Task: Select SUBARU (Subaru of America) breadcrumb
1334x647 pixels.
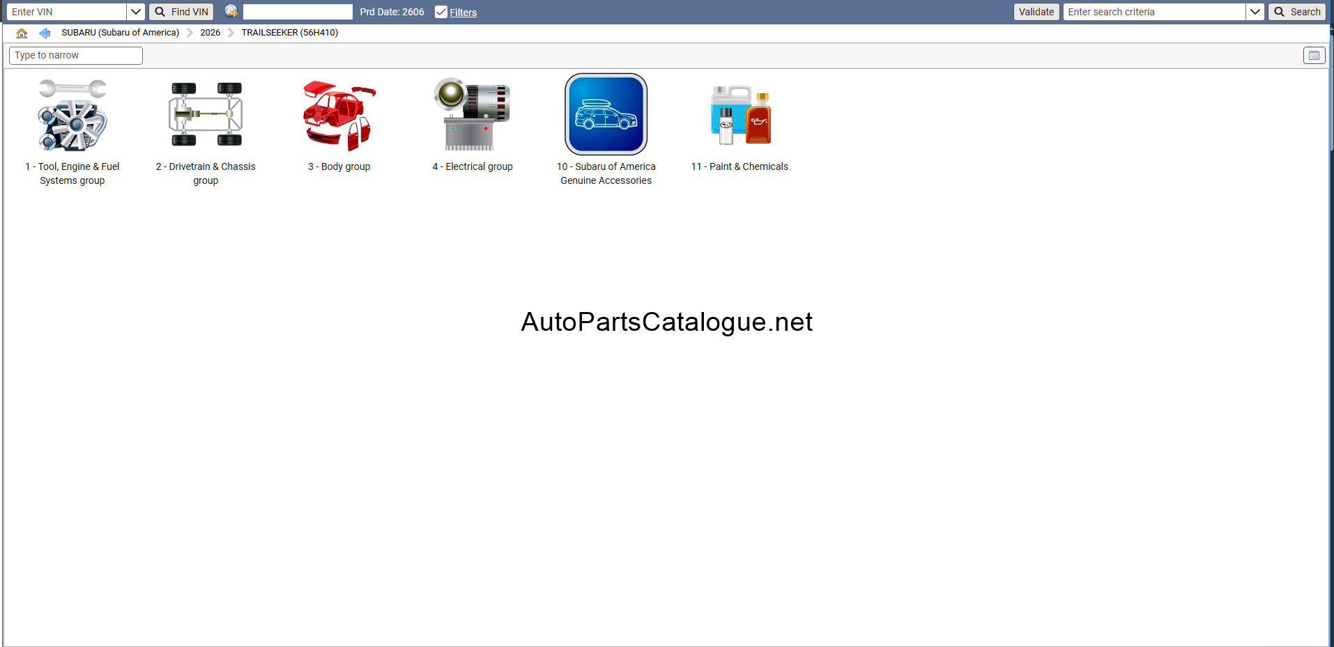Action: [121, 33]
